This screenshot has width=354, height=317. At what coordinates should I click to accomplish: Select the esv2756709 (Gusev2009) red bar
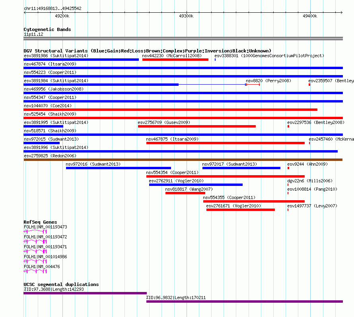coord(197,126)
